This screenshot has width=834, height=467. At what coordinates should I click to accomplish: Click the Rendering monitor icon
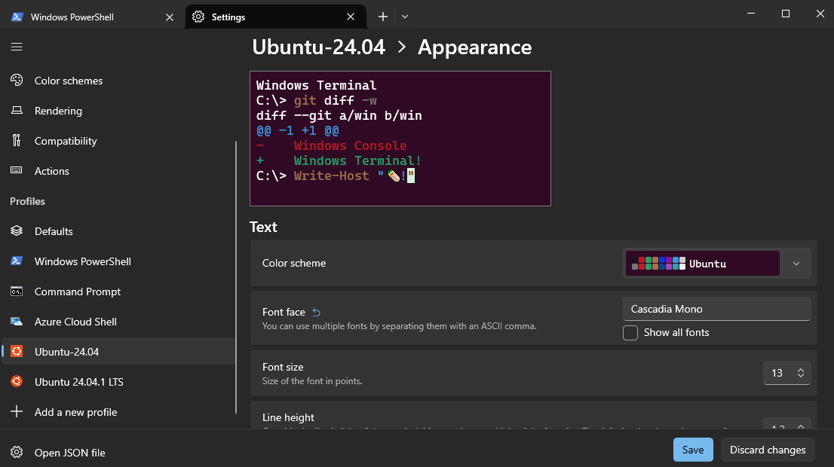(x=17, y=111)
